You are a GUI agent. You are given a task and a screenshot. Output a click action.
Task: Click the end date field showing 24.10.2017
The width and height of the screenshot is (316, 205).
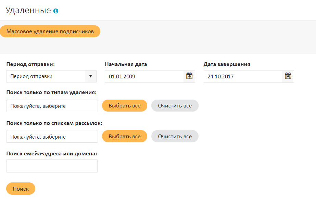242,76
